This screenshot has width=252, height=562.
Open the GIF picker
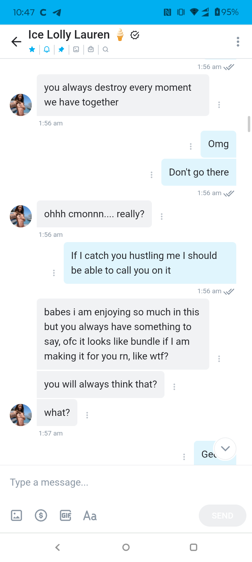click(65, 515)
